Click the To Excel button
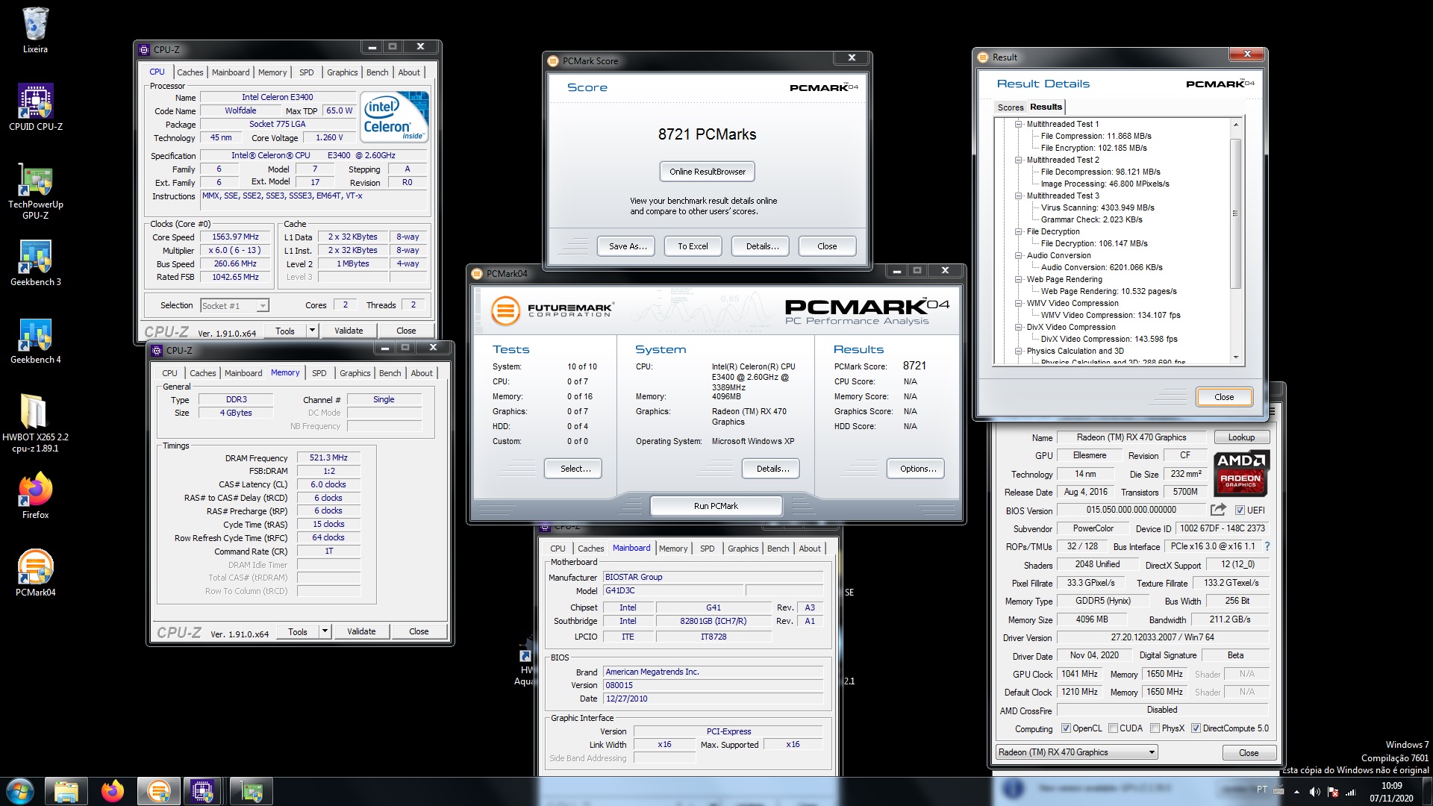This screenshot has width=1433, height=806. click(693, 246)
